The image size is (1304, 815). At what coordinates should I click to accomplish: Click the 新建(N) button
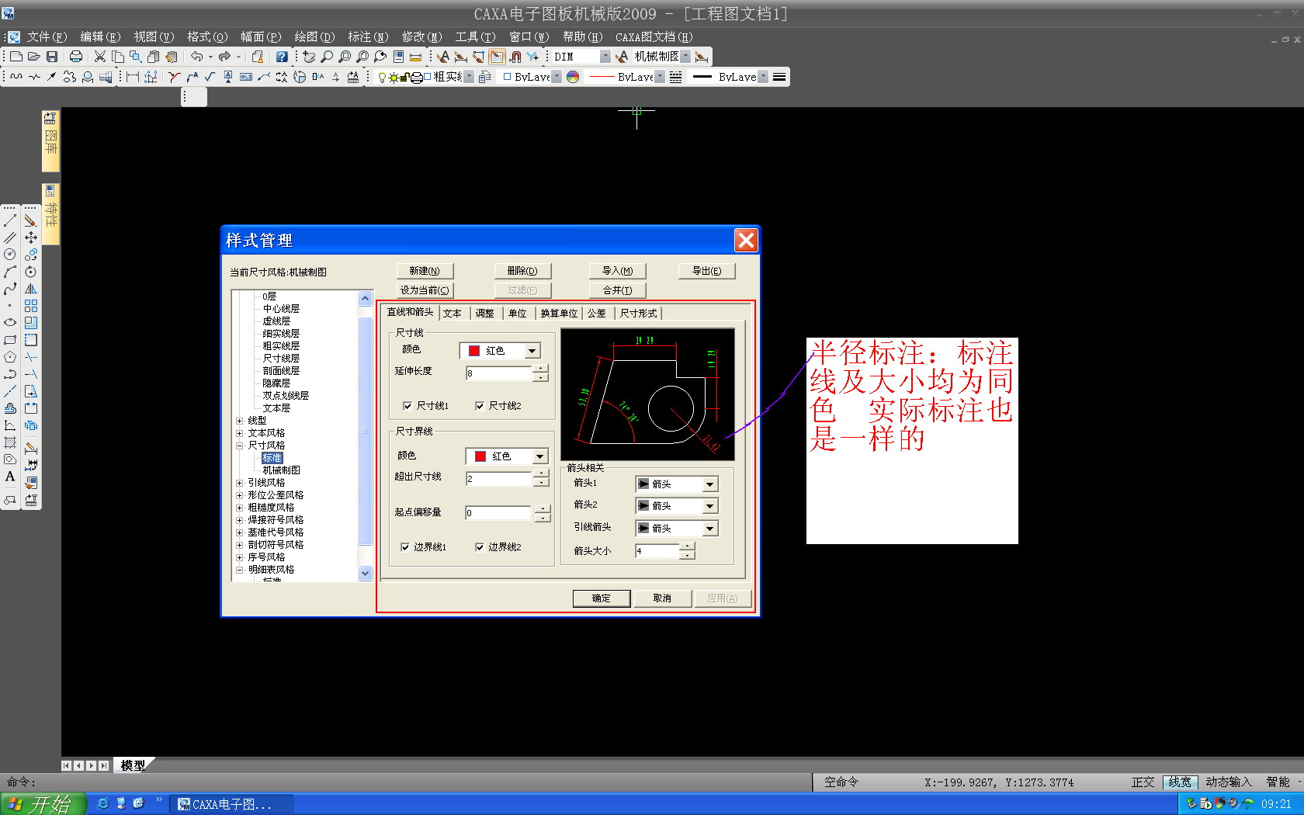point(424,271)
